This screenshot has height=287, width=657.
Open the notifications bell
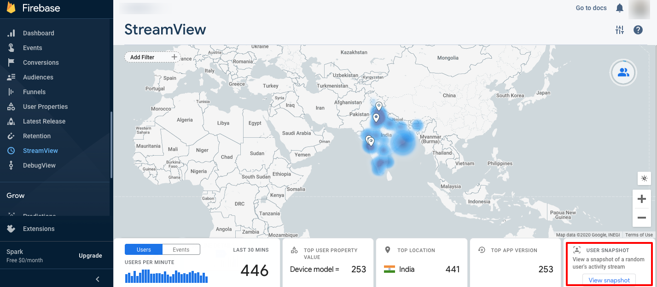pyautogui.click(x=620, y=8)
